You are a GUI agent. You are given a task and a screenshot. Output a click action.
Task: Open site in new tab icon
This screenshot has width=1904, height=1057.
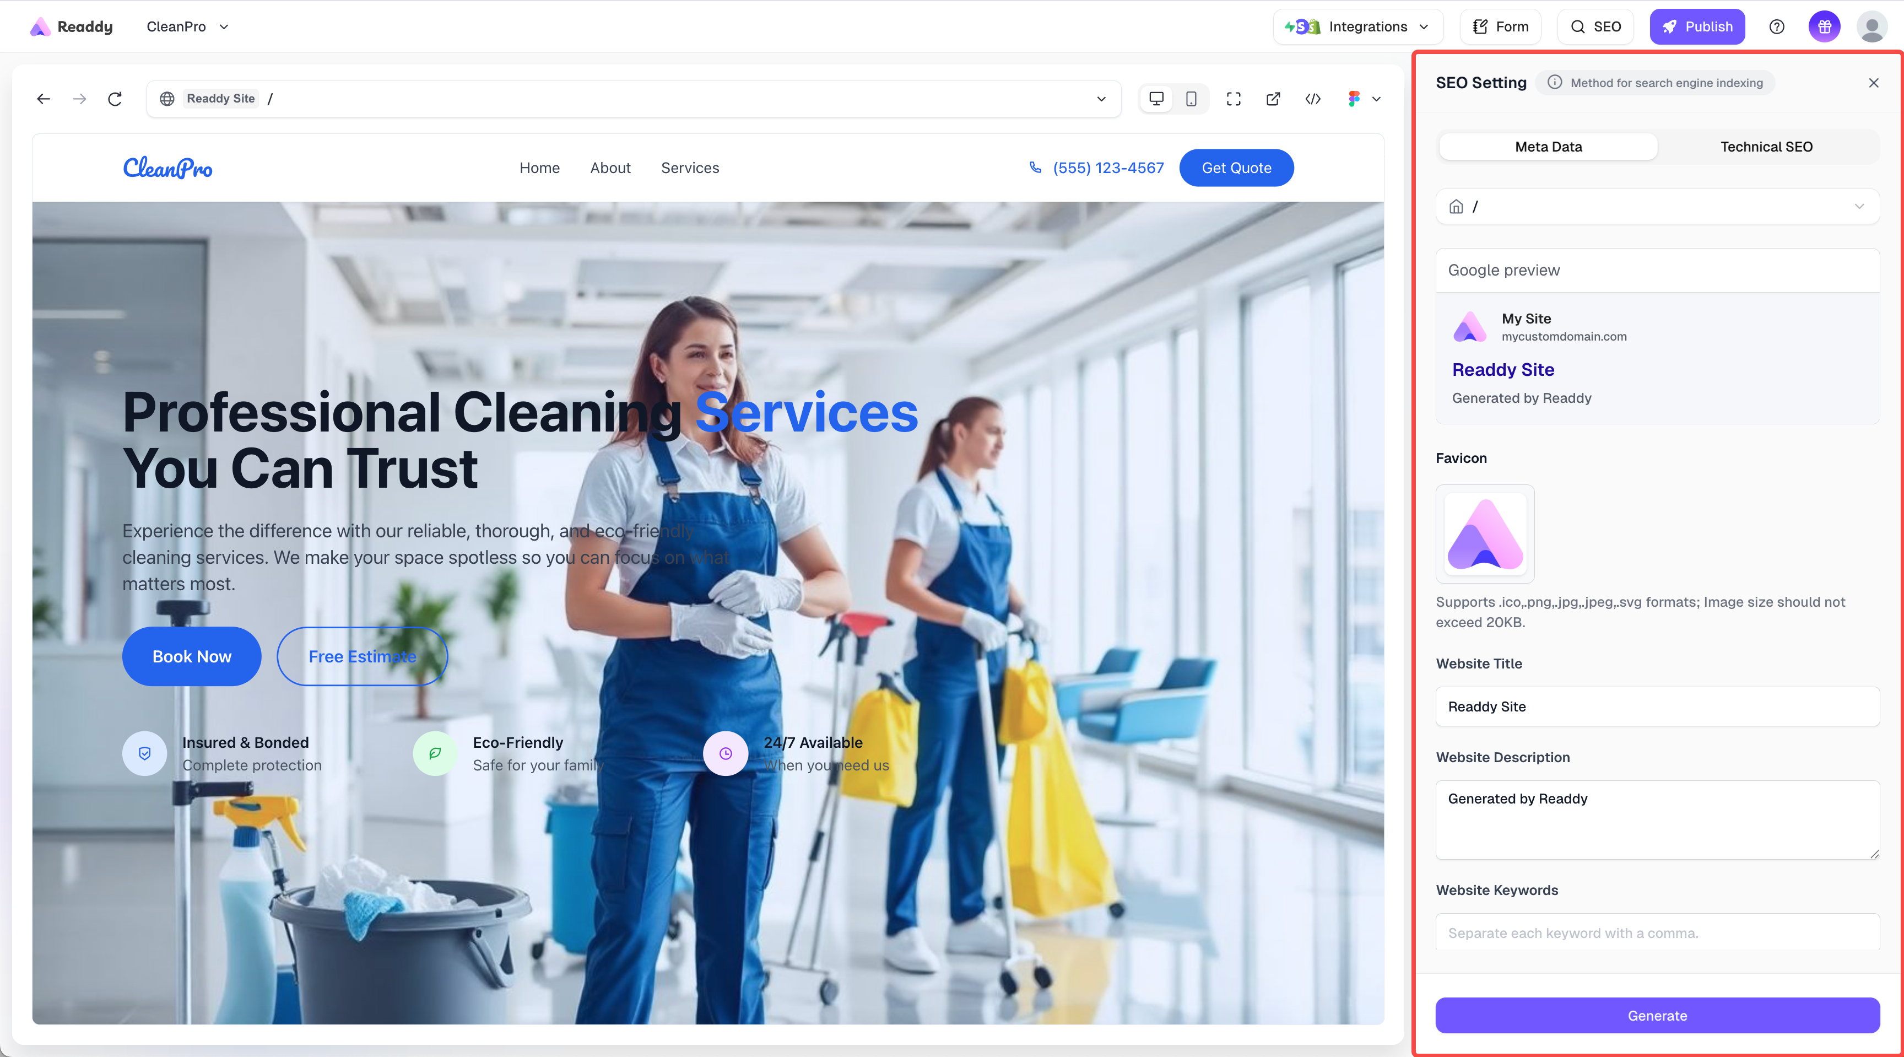pyautogui.click(x=1273, y=99)
